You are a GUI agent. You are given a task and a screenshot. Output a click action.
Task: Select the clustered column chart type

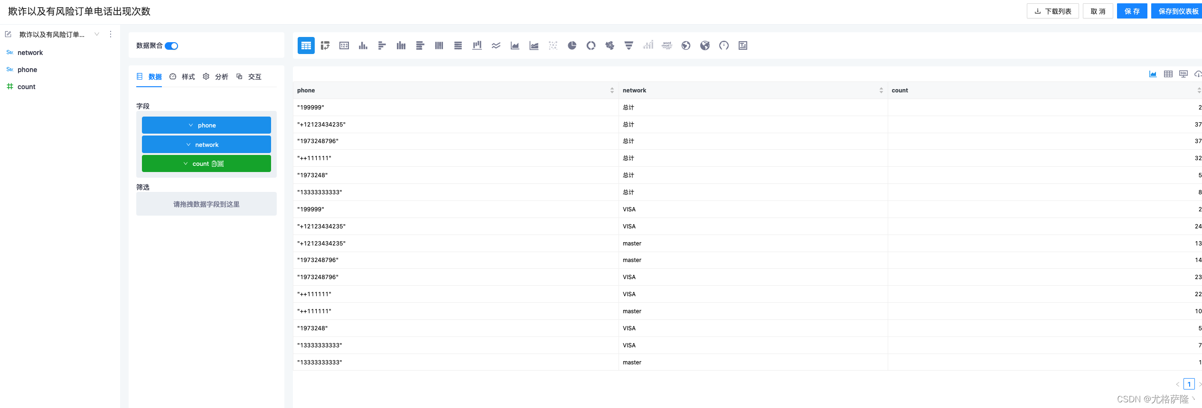point(401,45)
